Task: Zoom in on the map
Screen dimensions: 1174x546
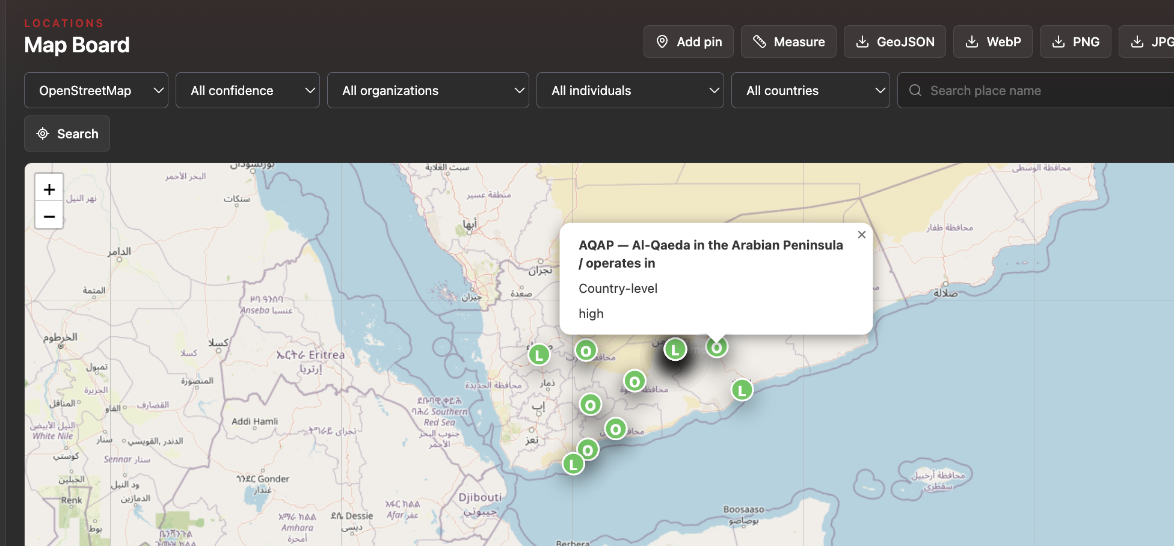Action: (49, 189)
